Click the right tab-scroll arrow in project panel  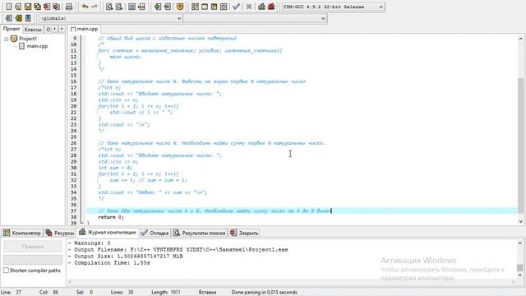pyautogui.click(x=62, y=29)
